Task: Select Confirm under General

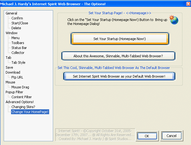Action: pyautogui.click(x=17, y=18)
